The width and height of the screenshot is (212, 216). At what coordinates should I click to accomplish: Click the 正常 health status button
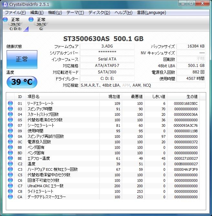coord(22,59)
